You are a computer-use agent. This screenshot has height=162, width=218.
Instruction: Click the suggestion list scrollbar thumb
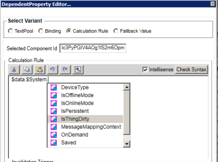127,113
